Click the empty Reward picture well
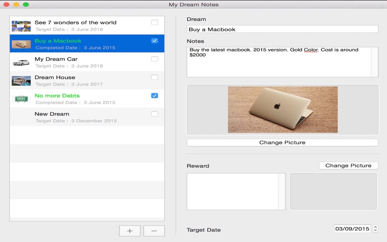This screenshot has height=242, width=387. (333, 191)
